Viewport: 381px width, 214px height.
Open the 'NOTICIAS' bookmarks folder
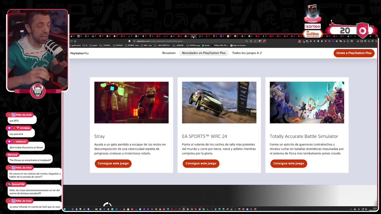coord(118,45)
